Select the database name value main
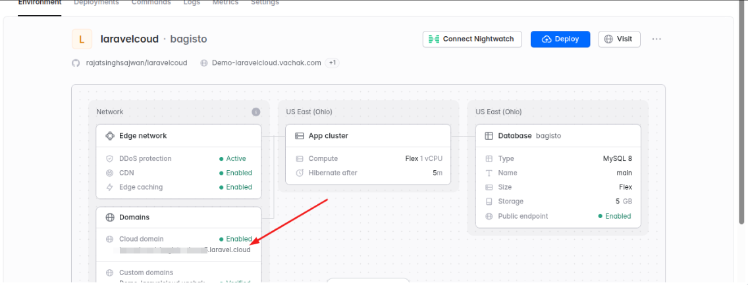 624,173
